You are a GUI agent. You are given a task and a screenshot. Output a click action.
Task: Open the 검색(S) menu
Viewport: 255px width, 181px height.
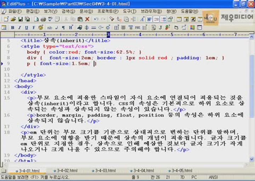point(68,11)
